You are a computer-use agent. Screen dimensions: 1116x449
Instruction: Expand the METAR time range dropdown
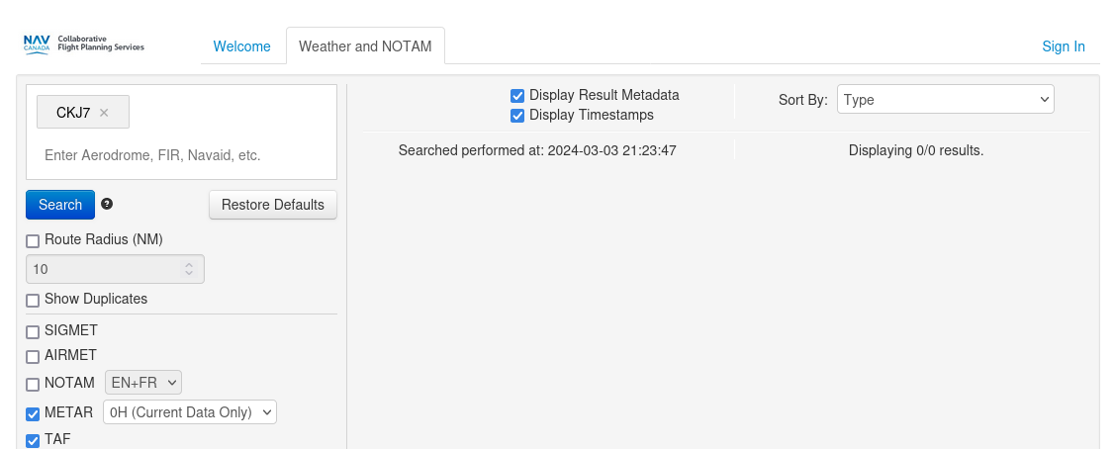point(189,412)
